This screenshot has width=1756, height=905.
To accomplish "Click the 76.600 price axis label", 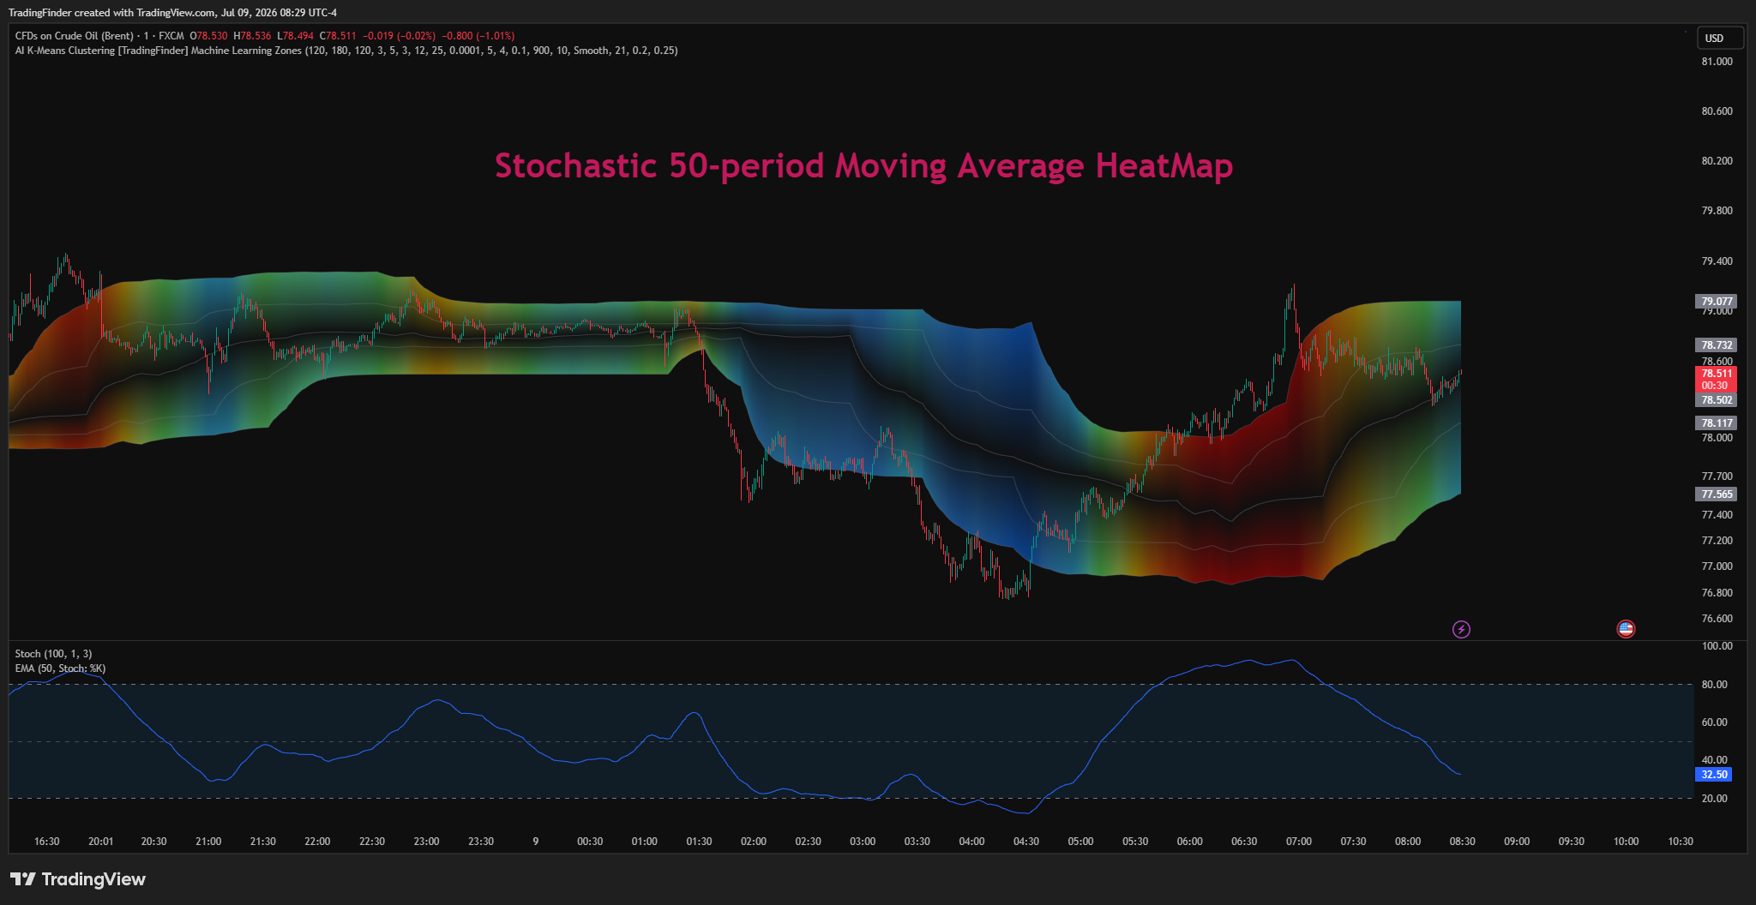I will tap(1717, 619).
